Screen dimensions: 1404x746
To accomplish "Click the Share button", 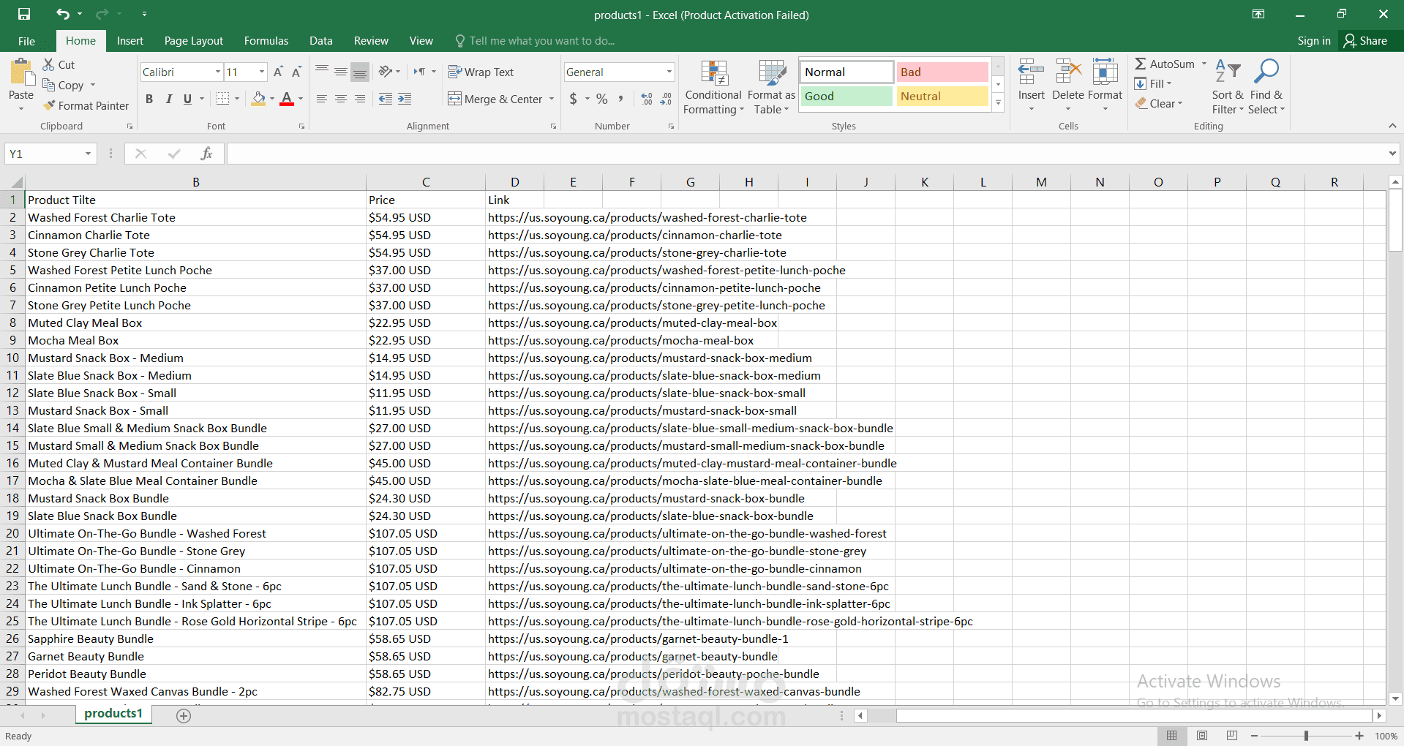I will pos(1366,41).
